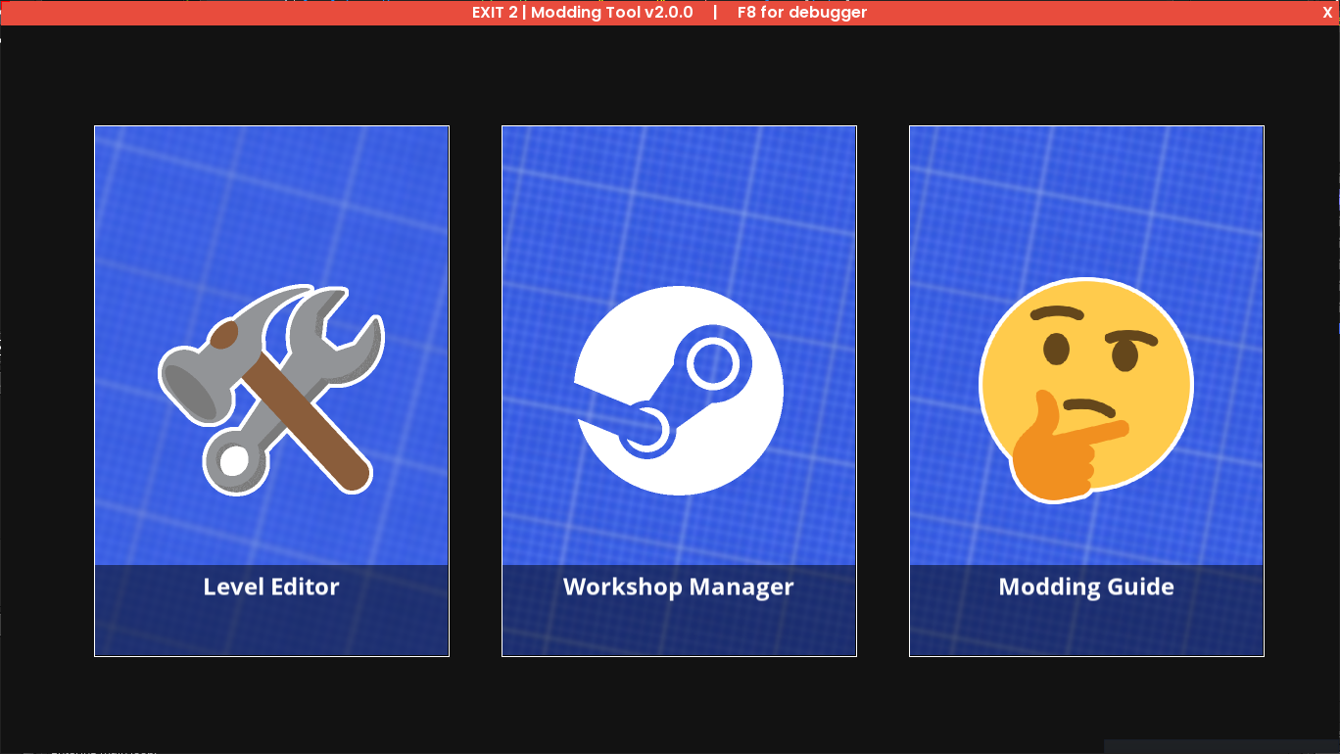
Task: Click dark footer strip below "Modding Guide" text
Action: [x=1085, y=632]
